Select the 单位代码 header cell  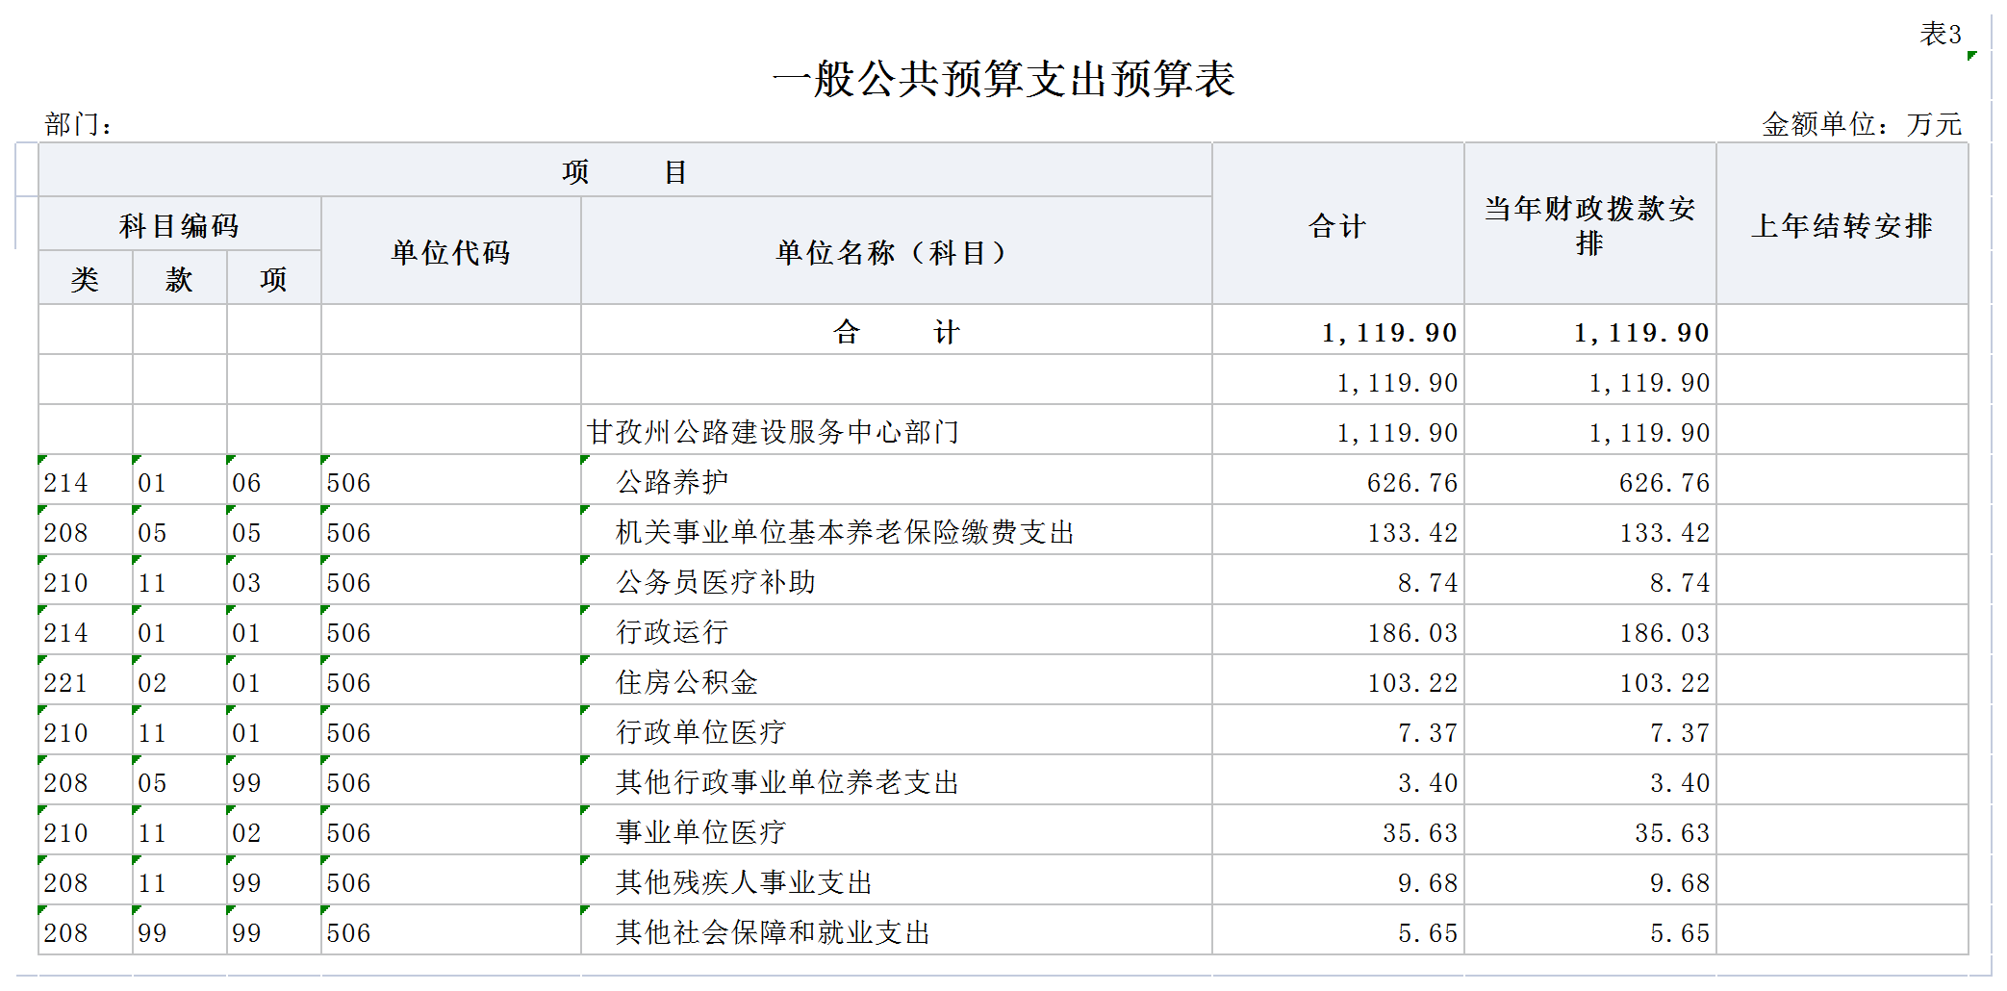click(451, 252)
